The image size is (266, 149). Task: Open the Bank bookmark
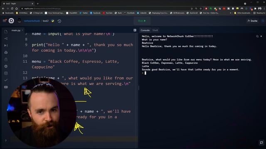[118, 13]
